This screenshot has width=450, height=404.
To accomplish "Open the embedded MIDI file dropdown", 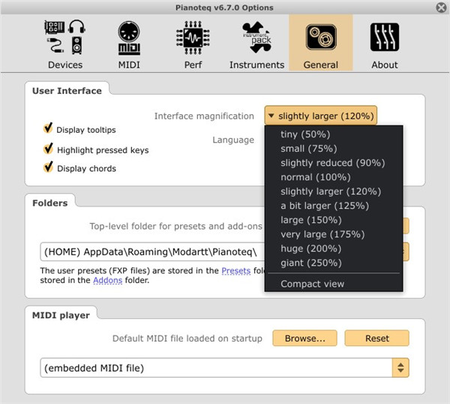I will [x=225, y=368].
